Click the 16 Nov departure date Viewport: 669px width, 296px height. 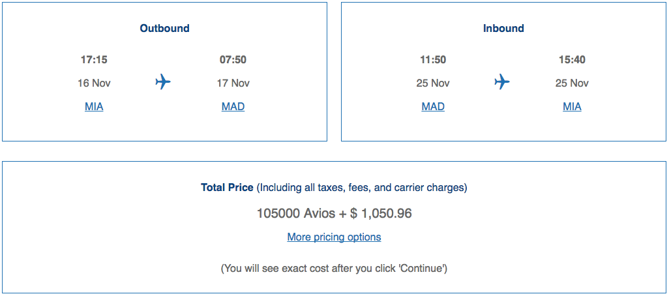point(94,83)
